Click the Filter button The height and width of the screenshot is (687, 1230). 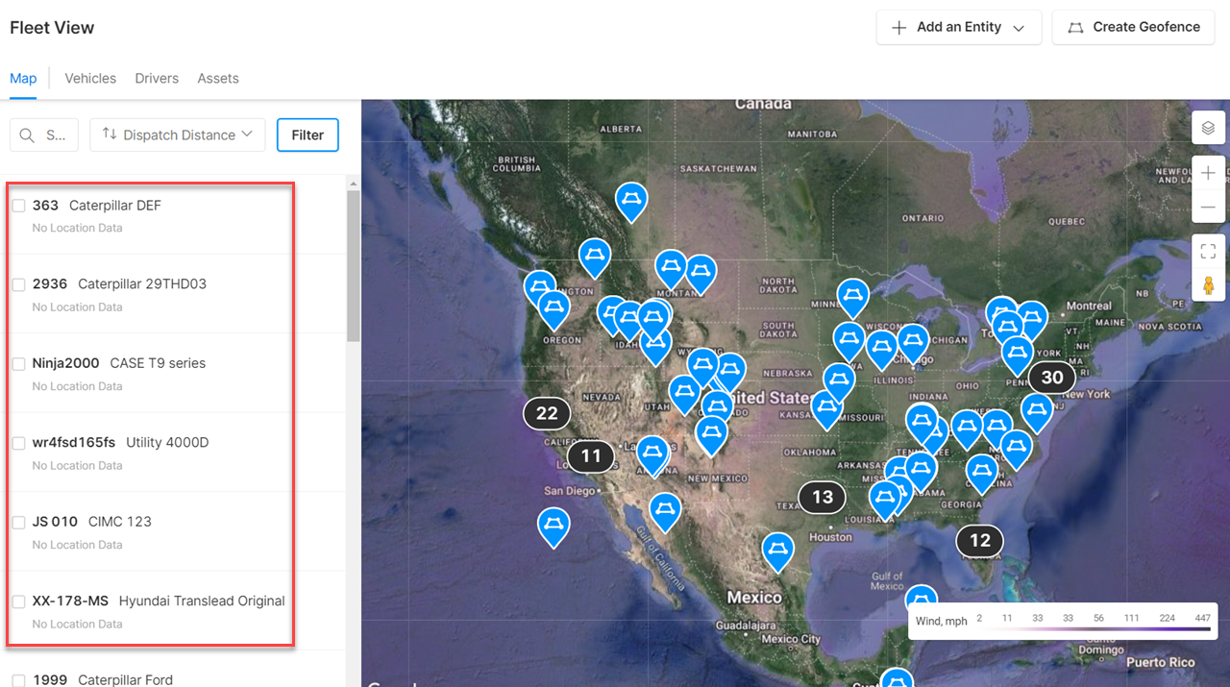click(x=307, y=135)
